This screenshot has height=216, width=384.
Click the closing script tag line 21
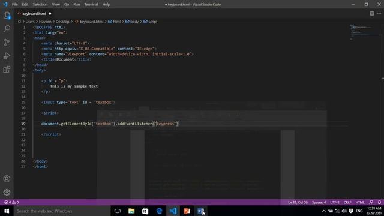pos(51,134)
